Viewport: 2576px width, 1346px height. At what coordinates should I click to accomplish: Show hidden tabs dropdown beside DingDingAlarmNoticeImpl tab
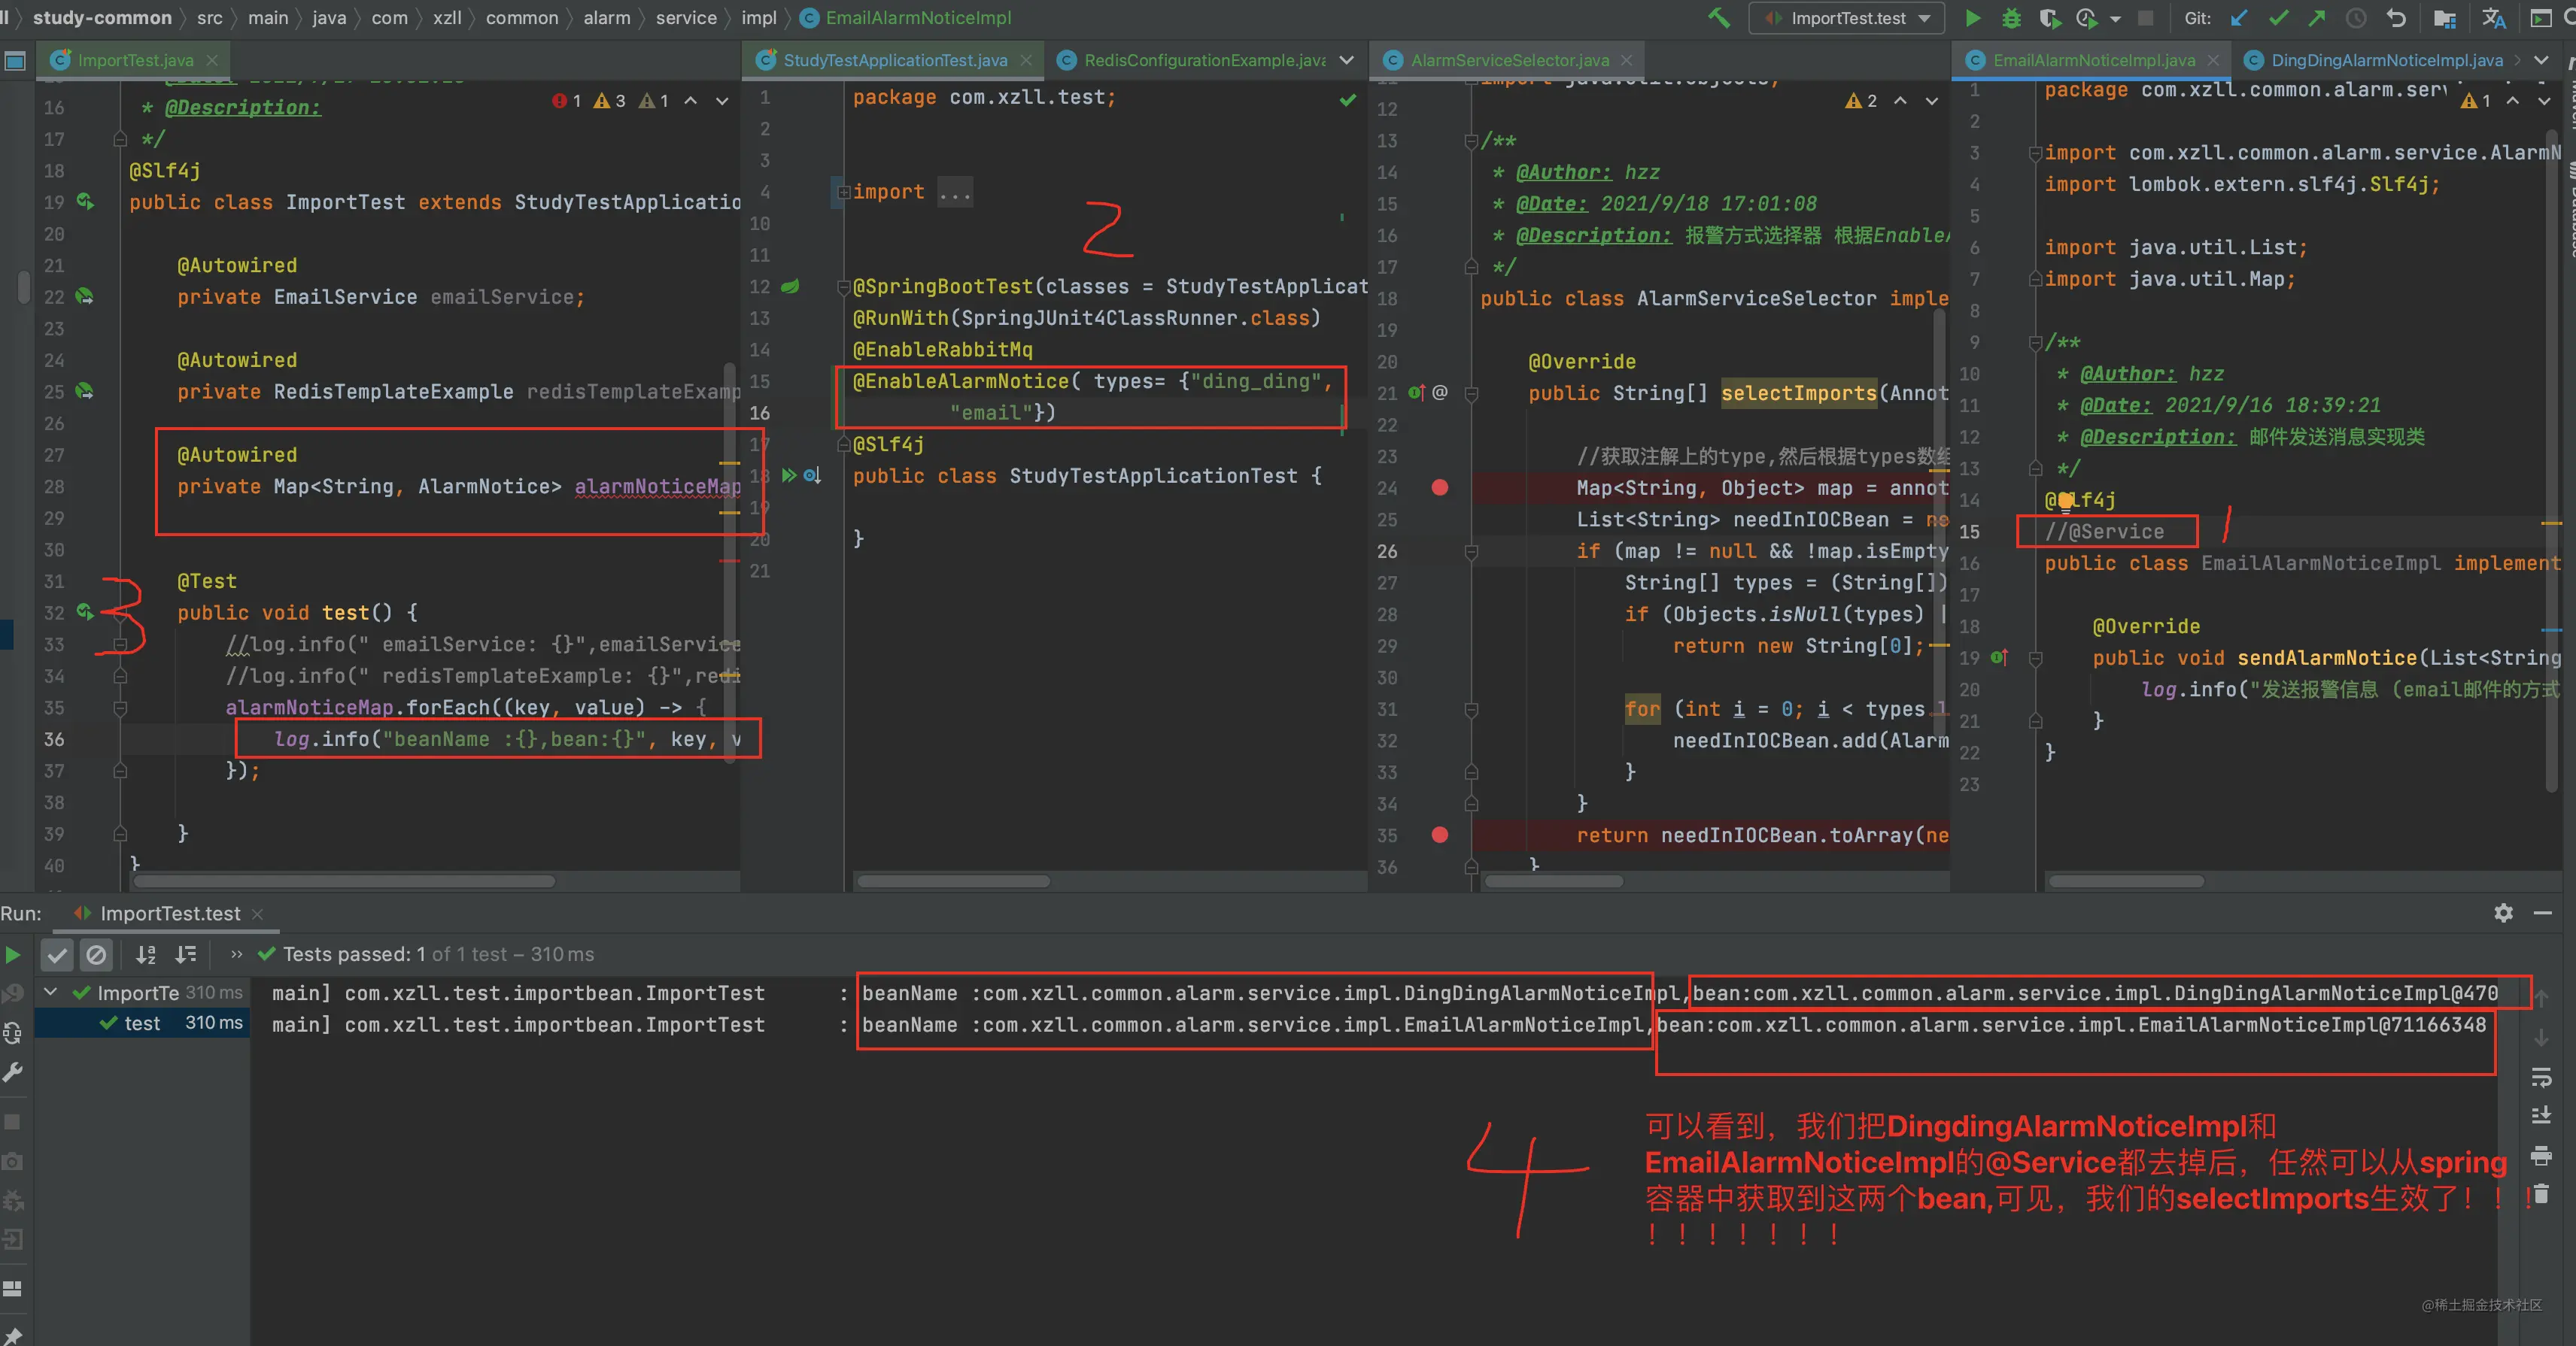(x=2541, y=60)
